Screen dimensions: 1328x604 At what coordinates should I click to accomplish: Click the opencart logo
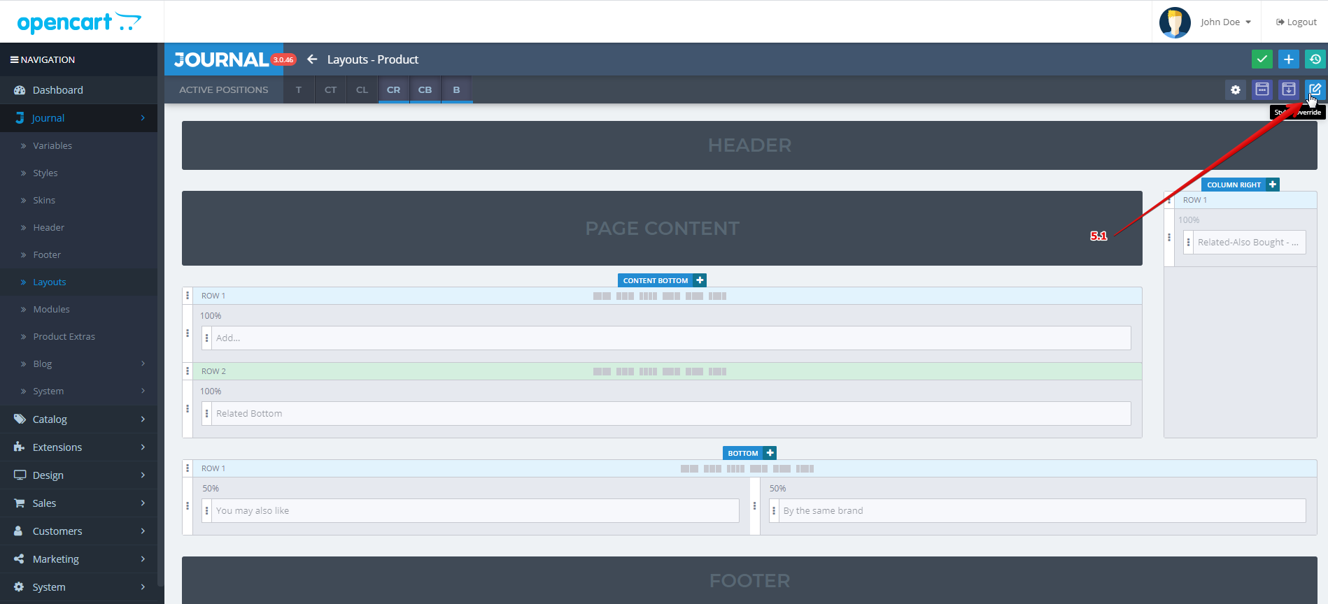click(79, 22)
